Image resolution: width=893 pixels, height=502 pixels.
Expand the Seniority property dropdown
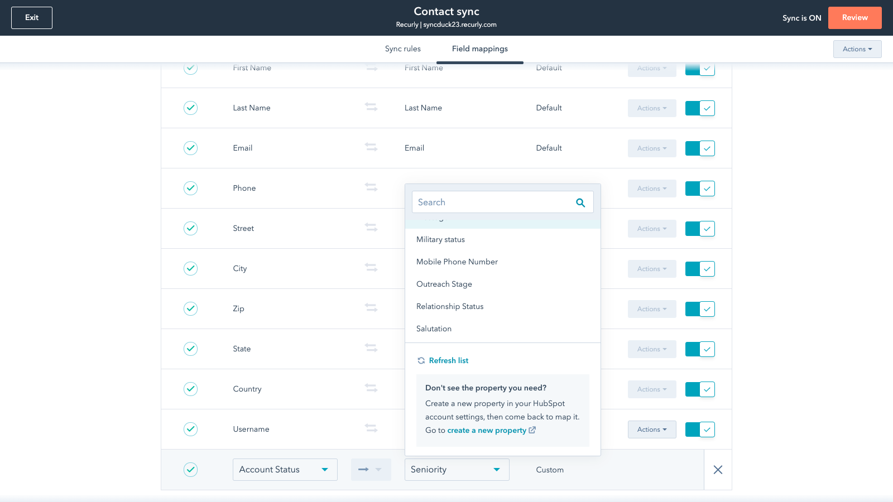(x=457, y=470)
